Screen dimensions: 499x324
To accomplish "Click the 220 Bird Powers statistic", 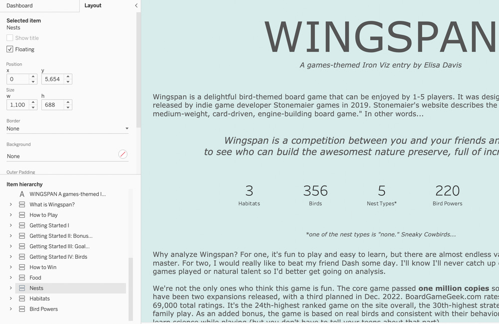I will point(448,195).
